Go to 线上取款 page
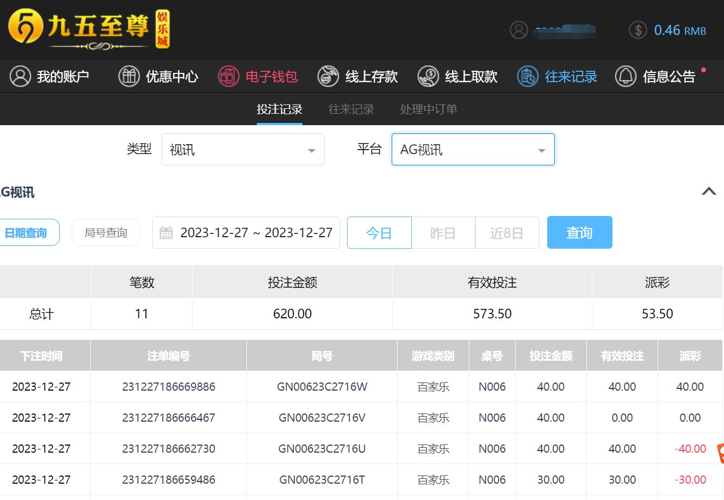This screenshot has width=724, height=500. click(x=457, y=76)
